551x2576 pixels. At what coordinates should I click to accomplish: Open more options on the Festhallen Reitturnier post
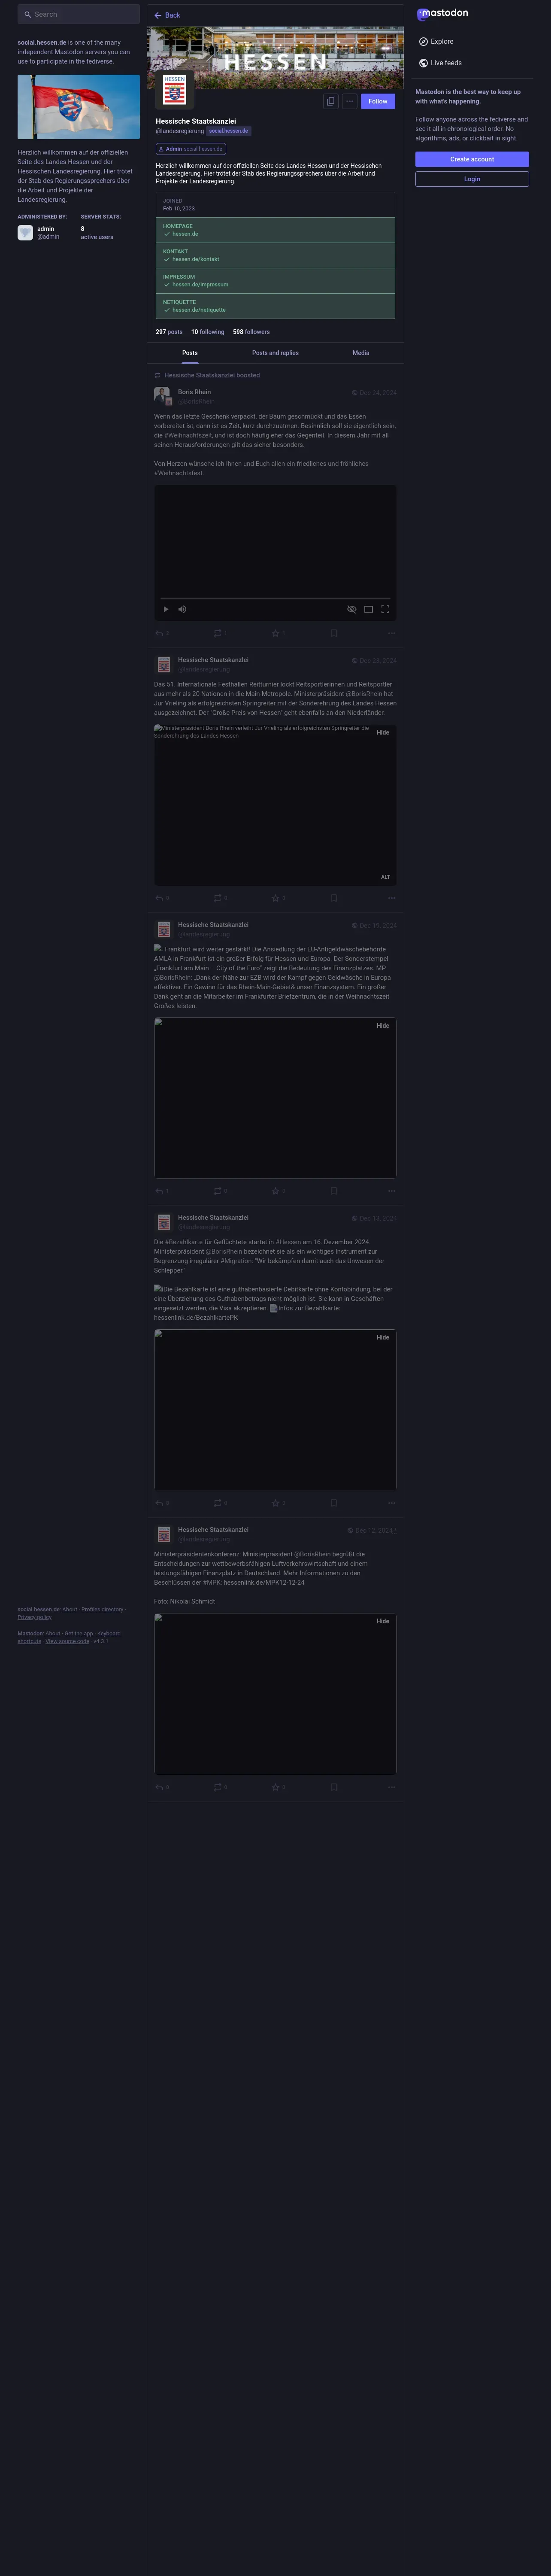[x=391, y=898]
